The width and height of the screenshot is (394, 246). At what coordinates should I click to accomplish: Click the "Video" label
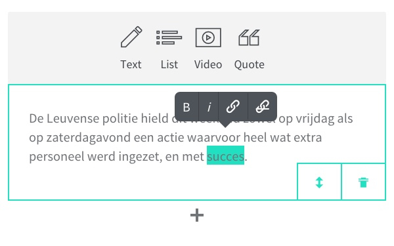point(208,64)
